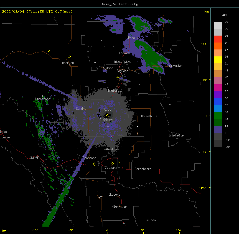Select the purple 39-36 dBZ legend swatch
Image resolution: width=239 pixels, height=234 pixels.
218,95
